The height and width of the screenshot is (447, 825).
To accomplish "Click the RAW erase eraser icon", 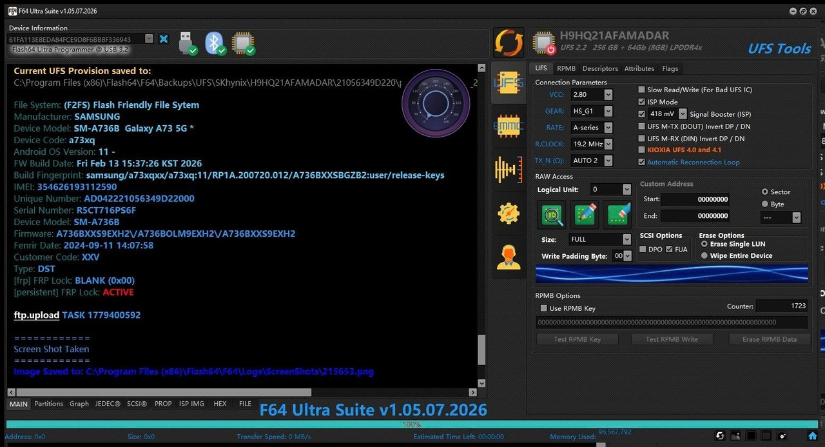I will (x=617, y=215).
